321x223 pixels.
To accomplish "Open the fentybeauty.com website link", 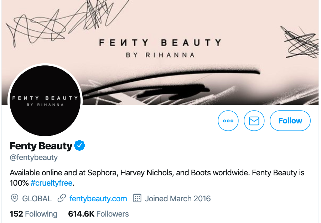I will (98, 198).
